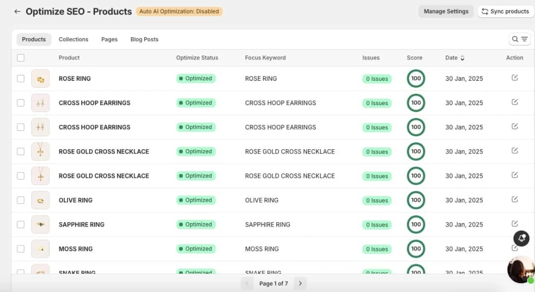
Task: Tick the SAPPHIRE RING row checkbox
Action: pos(20,225)
